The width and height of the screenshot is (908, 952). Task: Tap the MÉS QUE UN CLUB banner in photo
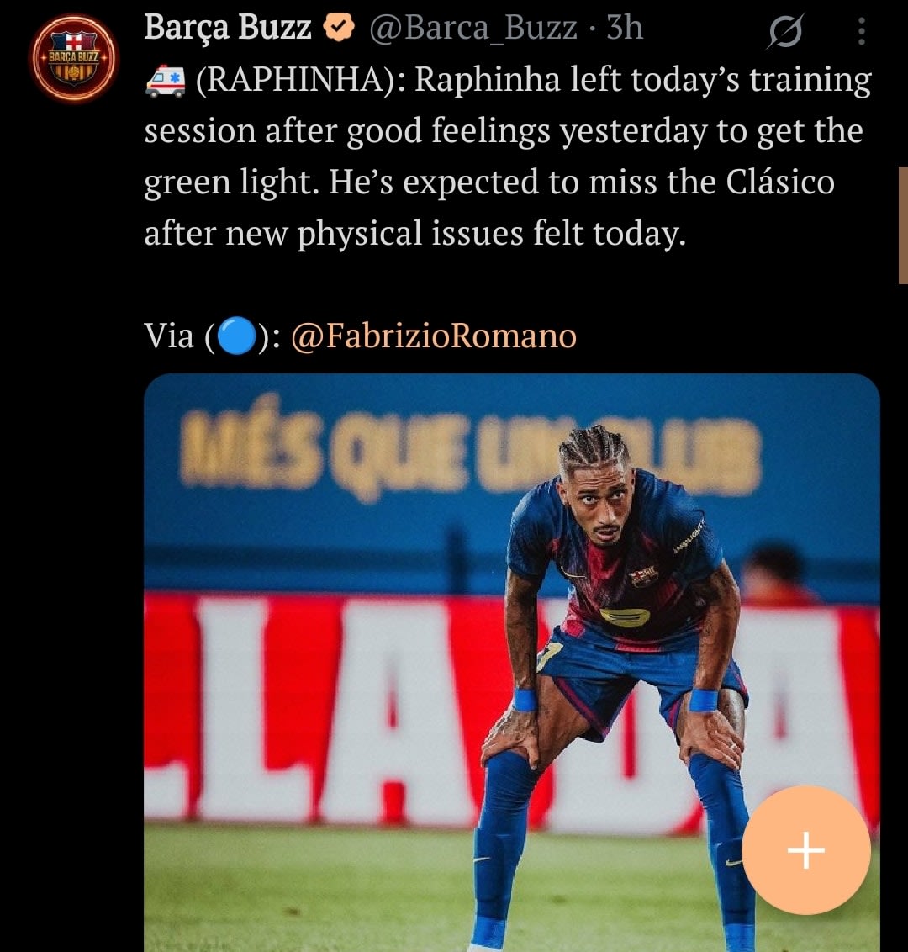tap(470, 448)
